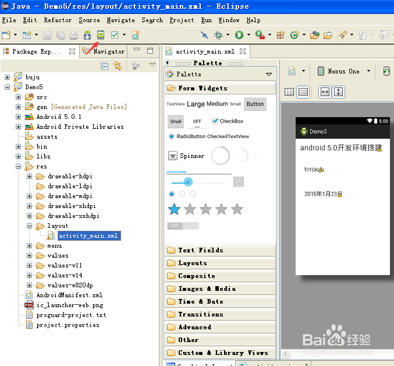Open the Palette dropdown arrow
Image resolution: width=394 pixels, height=366 pixels.
point(269,74)
